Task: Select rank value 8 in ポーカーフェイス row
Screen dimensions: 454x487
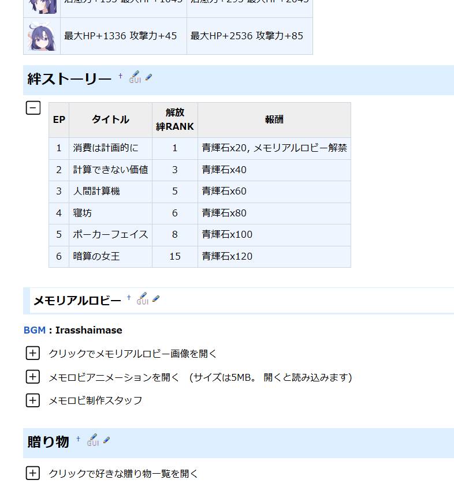Action: click(175, 234)
